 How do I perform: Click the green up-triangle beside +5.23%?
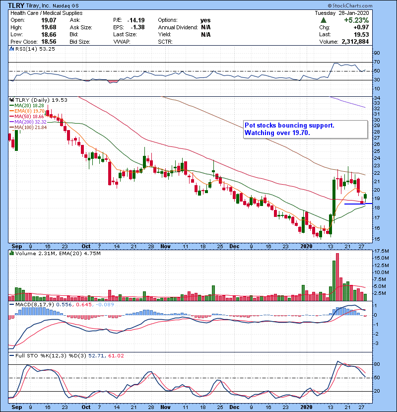click(324, 20)
